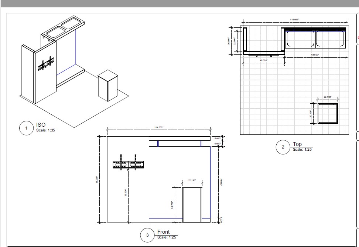Click the gray title bar at top
The image size is (359, 247).
[x=179, y=3]
